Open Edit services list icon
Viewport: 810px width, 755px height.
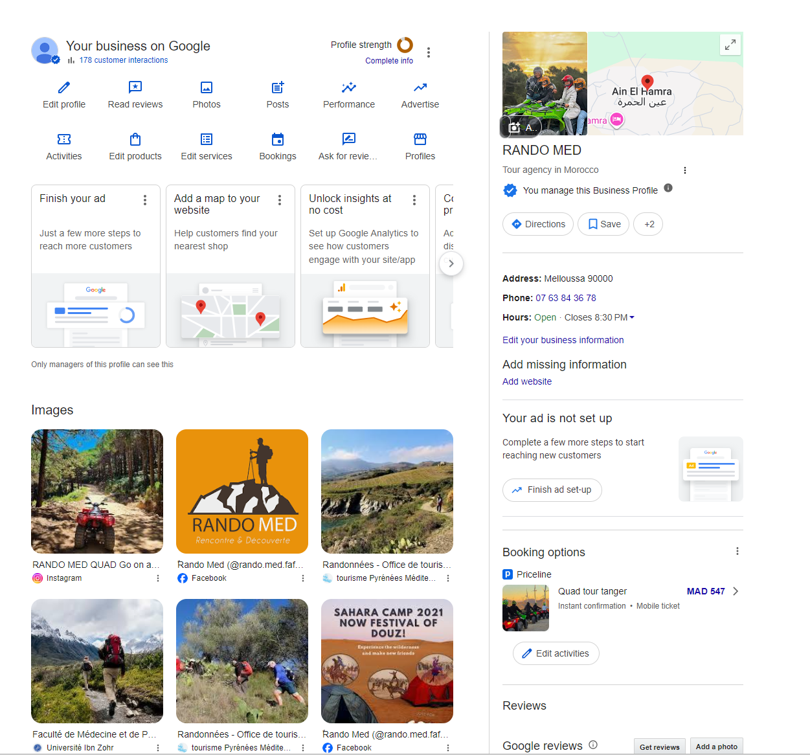pos(207,139)
